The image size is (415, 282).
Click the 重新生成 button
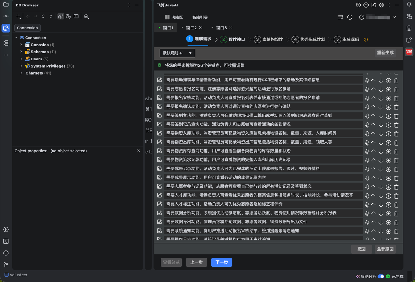(x=385, y=53)
